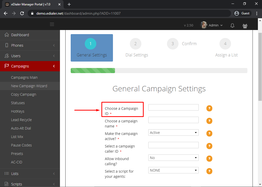The height and width of the screenshot is (187, 262).
Task: Open help for campaign caller ID
Action: pyautogui.click(x=209, y=146)
